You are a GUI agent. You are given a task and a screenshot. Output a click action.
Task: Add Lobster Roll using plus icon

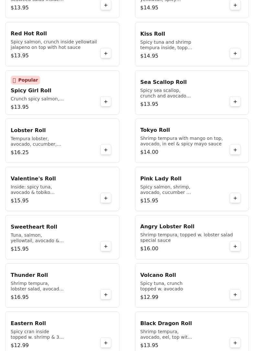coord(106,150)
